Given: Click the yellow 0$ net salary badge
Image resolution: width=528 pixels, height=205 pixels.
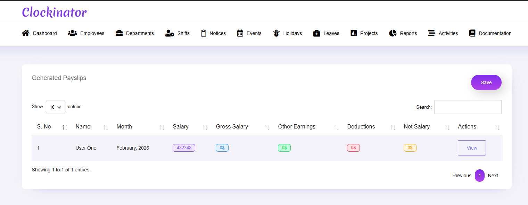Looking at the screenshot, I should pyautogui.click(x=410, y=148).
